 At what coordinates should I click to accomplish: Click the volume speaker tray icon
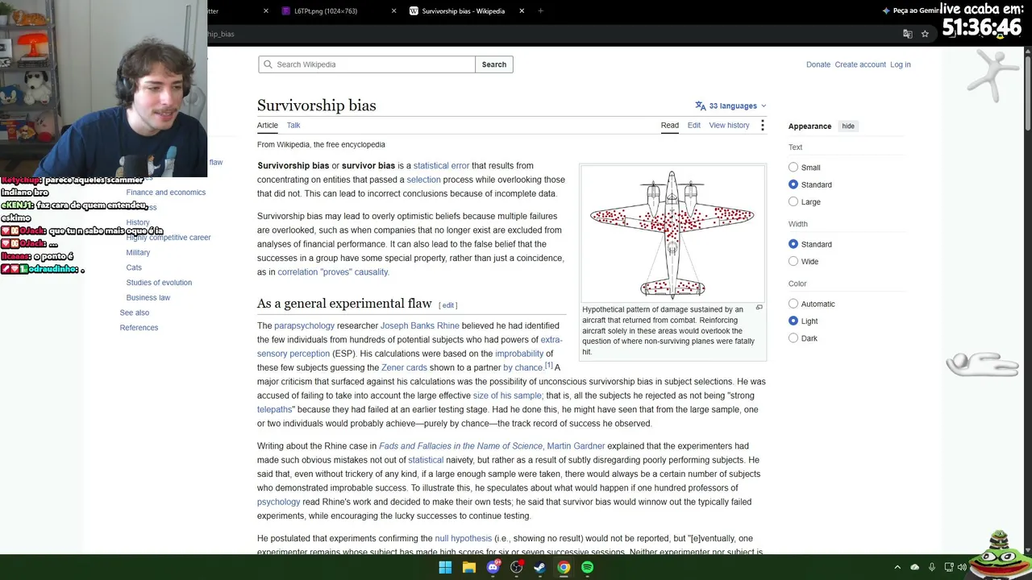tap(962, 567)
